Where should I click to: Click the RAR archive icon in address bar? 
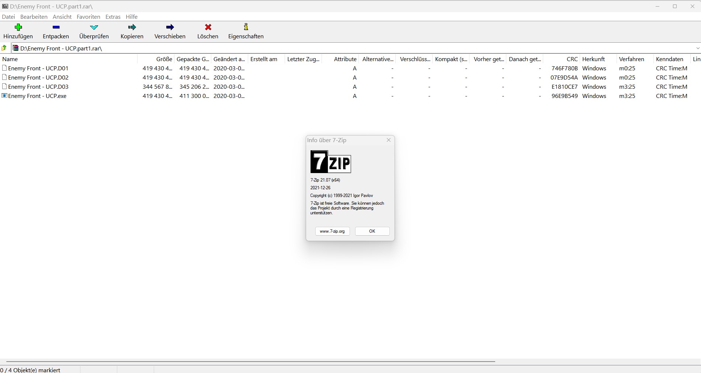pyautogui.click(x=15, y=48)
